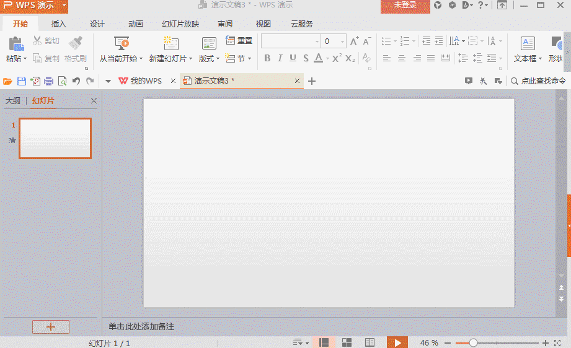Toggle Underline formatting
The height and width of the screenshot is (348, 571).
(x=293, y=58)
